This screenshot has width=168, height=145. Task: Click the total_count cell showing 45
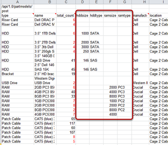click(66, 67)
